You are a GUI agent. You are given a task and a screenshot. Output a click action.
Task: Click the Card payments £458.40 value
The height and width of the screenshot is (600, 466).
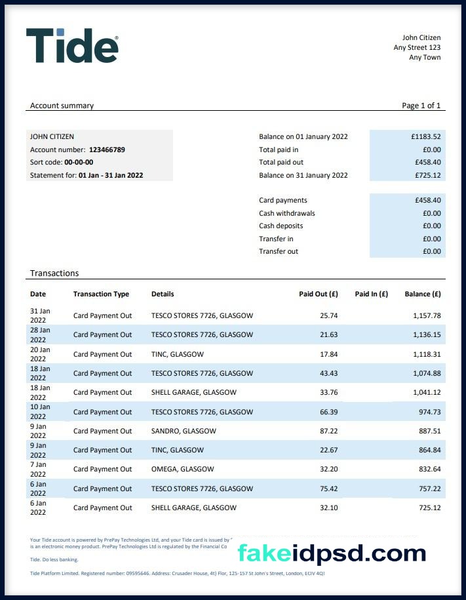click(428, 200)
